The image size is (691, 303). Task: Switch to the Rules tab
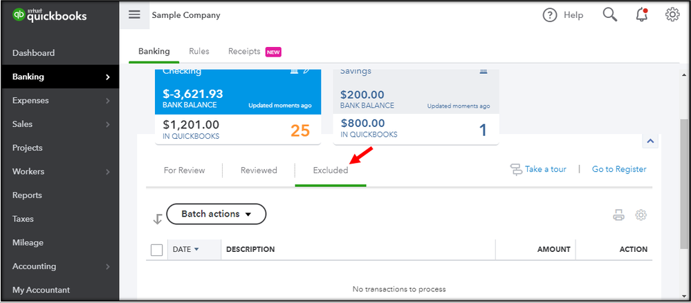coord(199,52)
